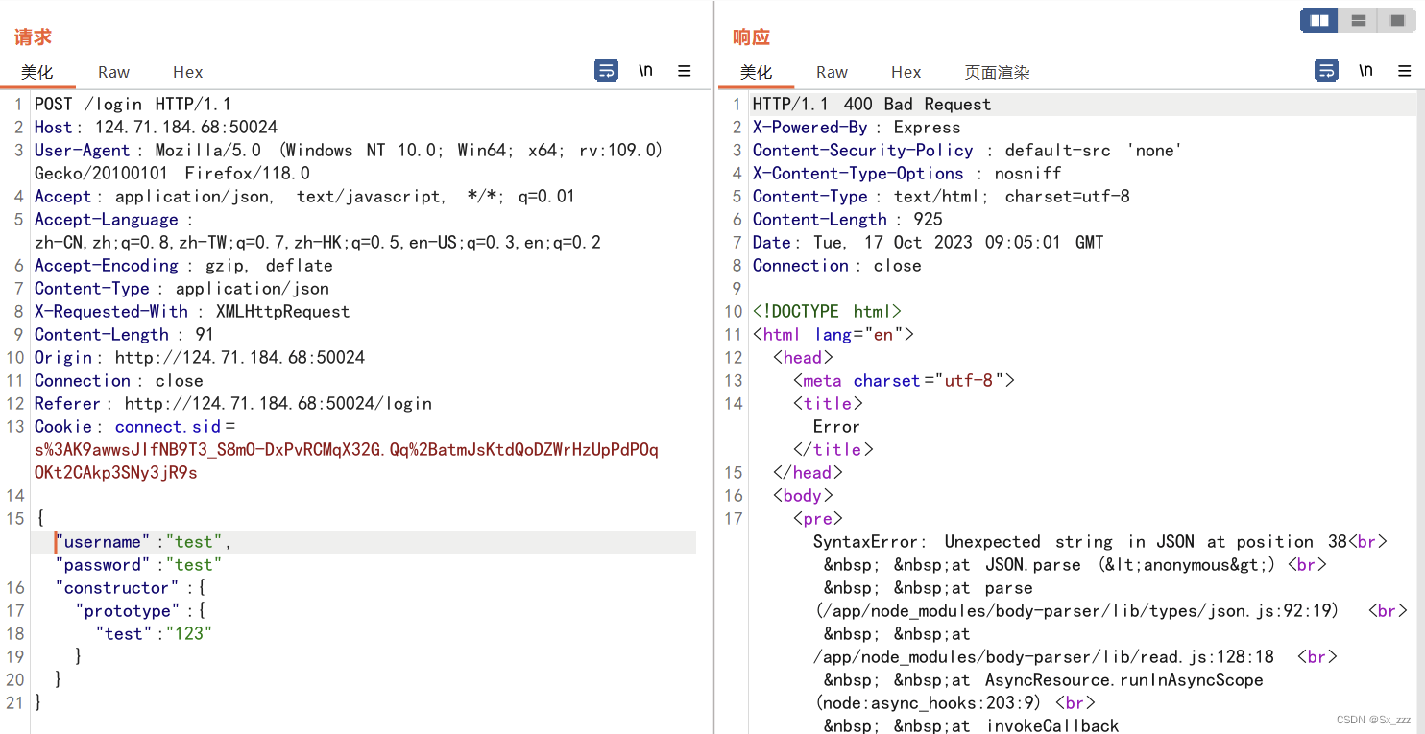
Task: Click response line number 17
Action: coord(734,519)
